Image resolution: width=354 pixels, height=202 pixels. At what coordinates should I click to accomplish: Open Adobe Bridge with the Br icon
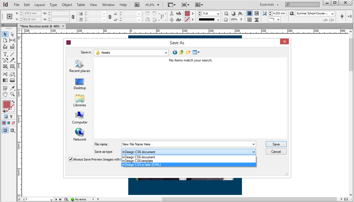tap(137, 5)
